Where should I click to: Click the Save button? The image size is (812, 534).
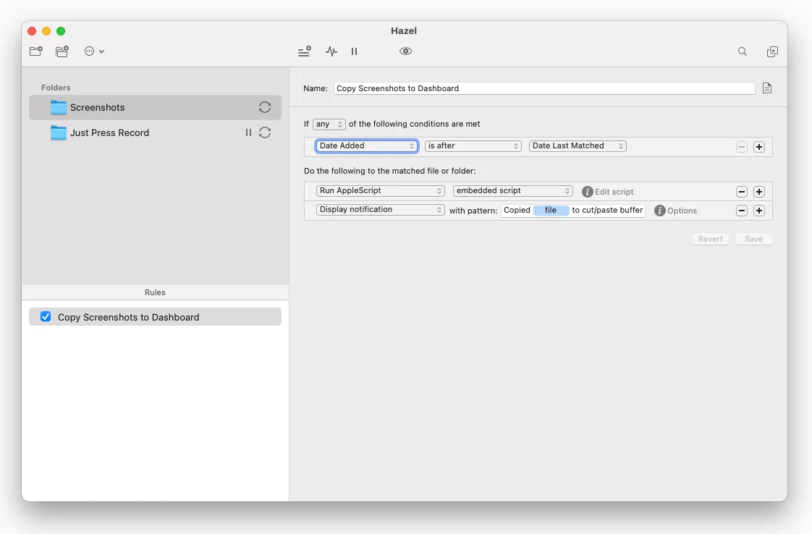pos(753,239)
